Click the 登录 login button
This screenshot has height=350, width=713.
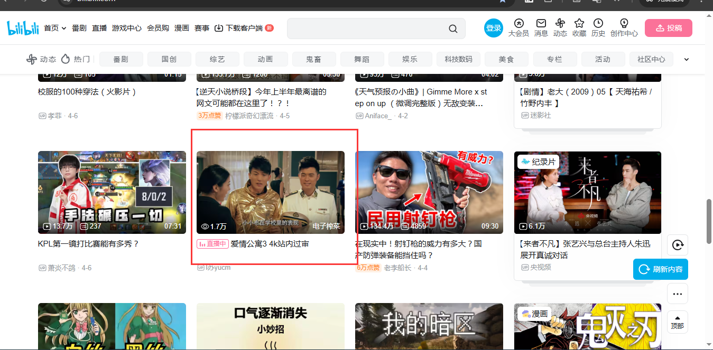point(494,29)
